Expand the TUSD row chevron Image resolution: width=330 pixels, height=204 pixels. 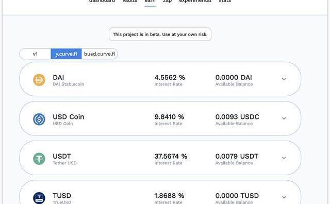click(284, 197)
